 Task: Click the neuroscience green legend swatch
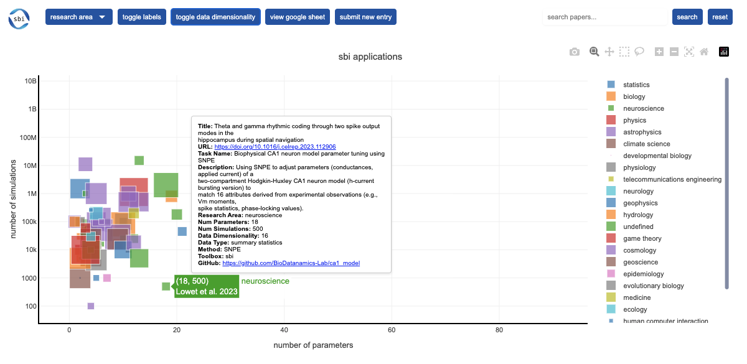[611, 108]
